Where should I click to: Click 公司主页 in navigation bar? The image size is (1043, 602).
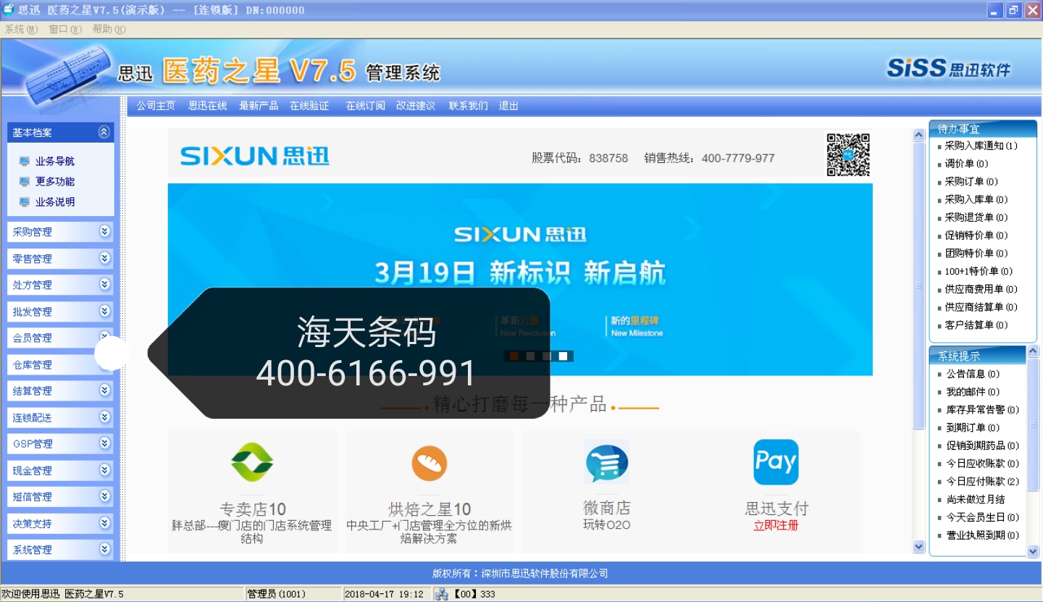(x=156, y=106)
